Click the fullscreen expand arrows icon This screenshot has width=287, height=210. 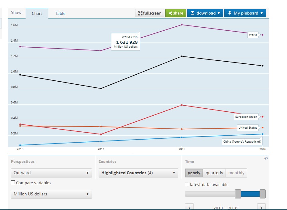coord(140,13)
